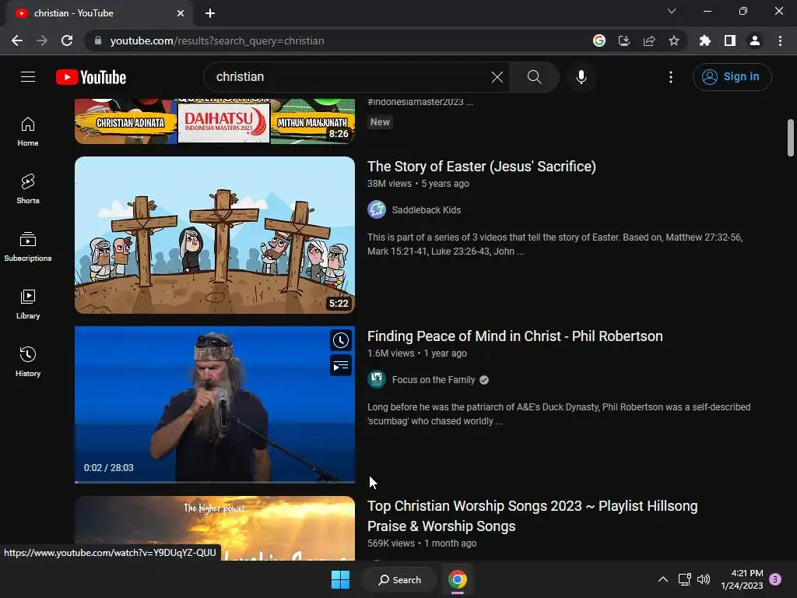Image resolution: width=797 pixels, height=598 pixels.
Task: Open Chrome three-dot menu
Action: pos(780,40)
